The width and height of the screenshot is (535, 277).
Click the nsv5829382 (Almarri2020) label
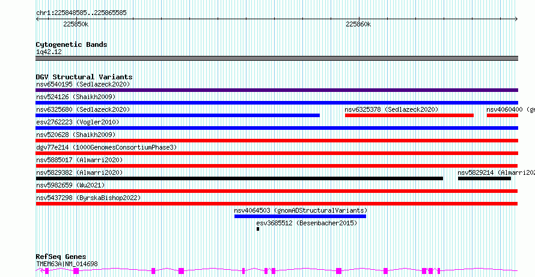(x=79, y=172)
